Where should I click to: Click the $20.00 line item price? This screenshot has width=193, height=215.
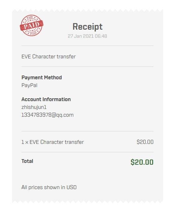(x=145, y=142)
